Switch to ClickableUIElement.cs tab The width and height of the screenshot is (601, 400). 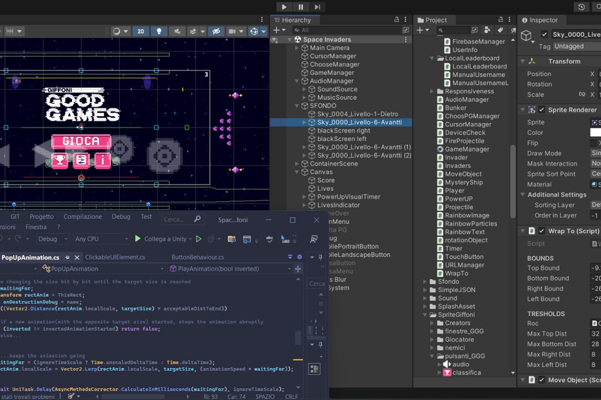coord(115,257)
